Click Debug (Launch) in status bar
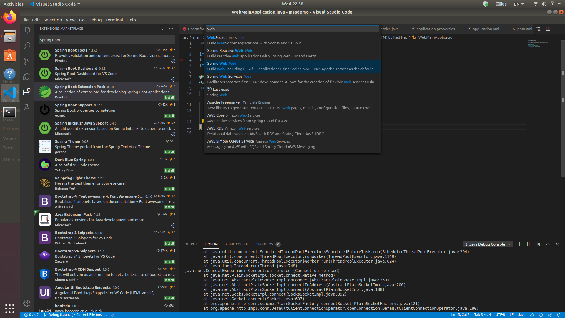 (79, 315)
